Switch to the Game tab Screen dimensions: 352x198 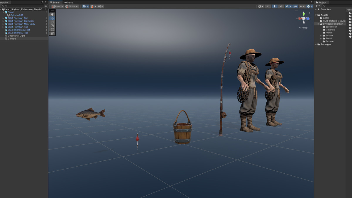click(69, 2)
